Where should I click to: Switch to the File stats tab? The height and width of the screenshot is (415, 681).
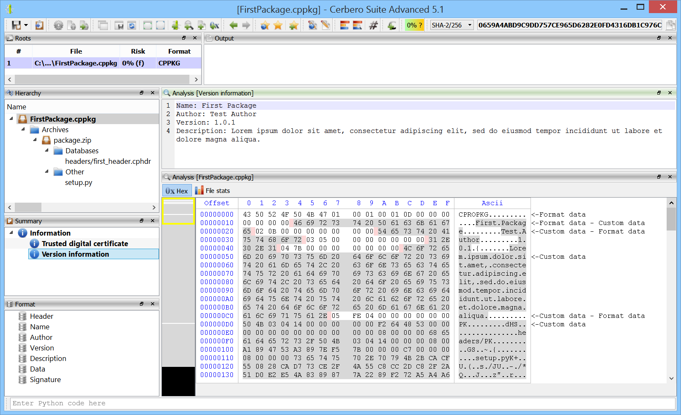coord(213,191)
